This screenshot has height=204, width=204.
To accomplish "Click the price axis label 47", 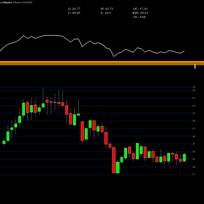I will (x=194, y=129).
